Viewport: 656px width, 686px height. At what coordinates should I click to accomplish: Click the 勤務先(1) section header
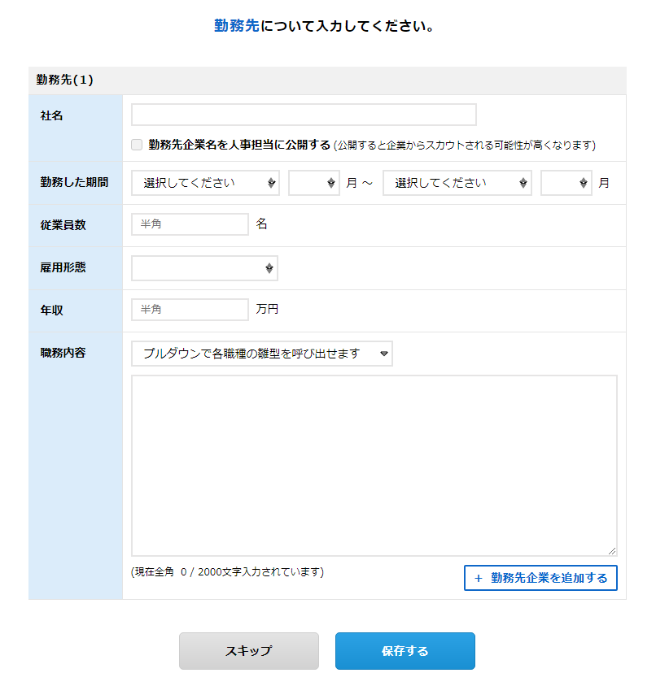coord(327,80)
